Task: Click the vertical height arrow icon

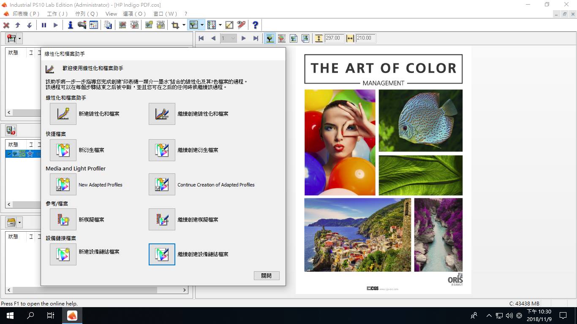Action: pos(319,38)
